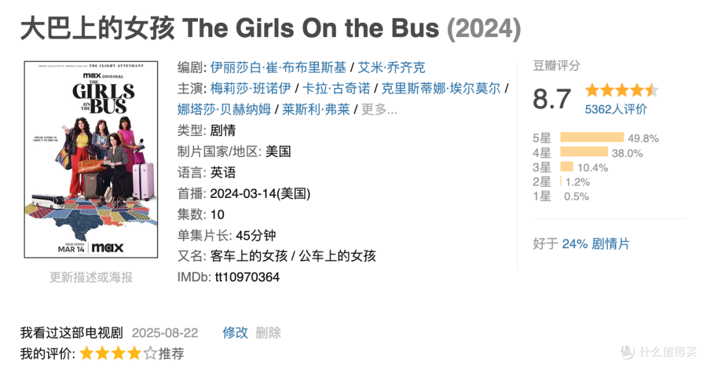Screen dimensions: 703x366
Task: Click the third star in my rating
Action: 119,354
